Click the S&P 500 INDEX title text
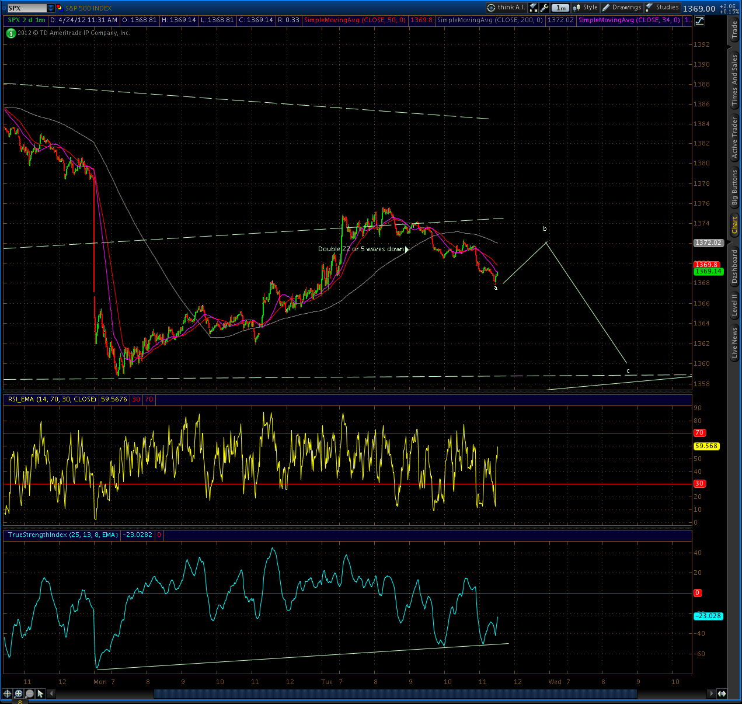This screenshot has width=742, height=704. point(89,8)
